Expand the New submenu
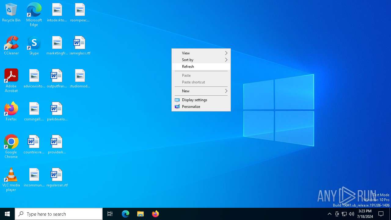The width and height of the screenshot is (391, 220). [201, 91]
